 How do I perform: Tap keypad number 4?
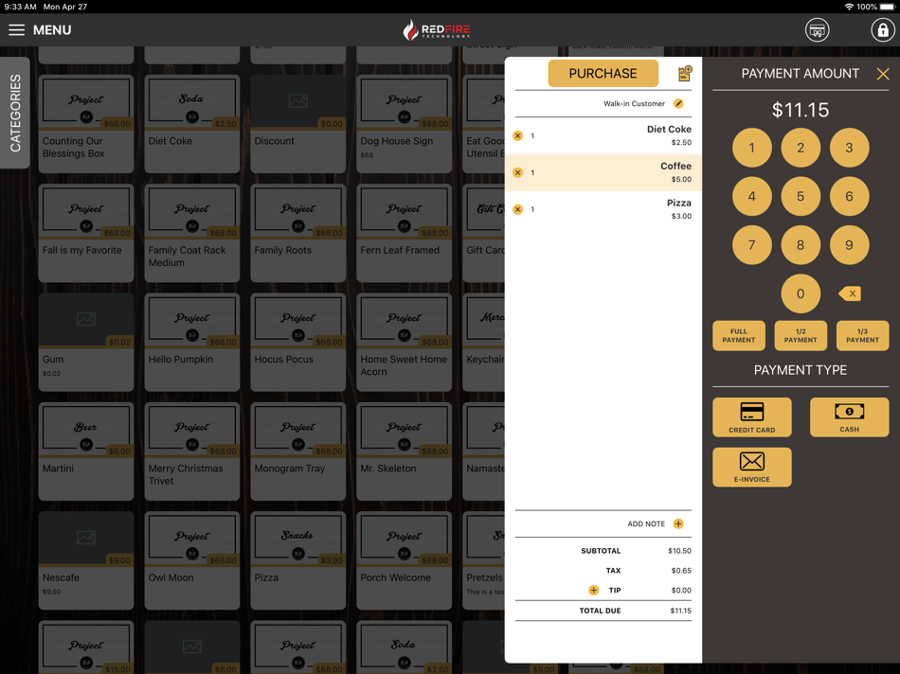752,197
